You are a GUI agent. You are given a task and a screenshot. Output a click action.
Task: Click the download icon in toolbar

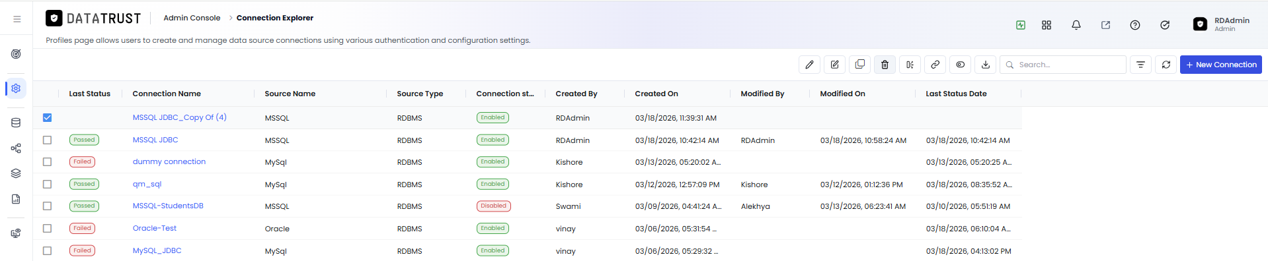[x=985, y=65]
